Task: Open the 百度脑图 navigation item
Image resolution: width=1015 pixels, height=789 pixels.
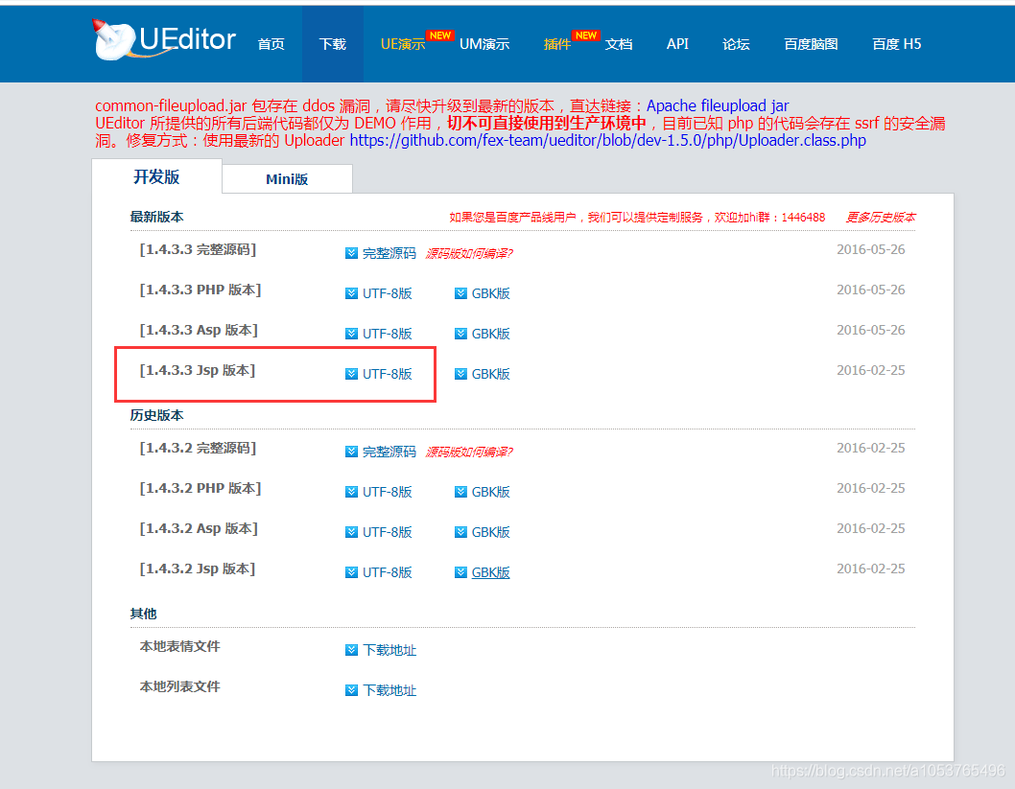Action: (811, 44)
